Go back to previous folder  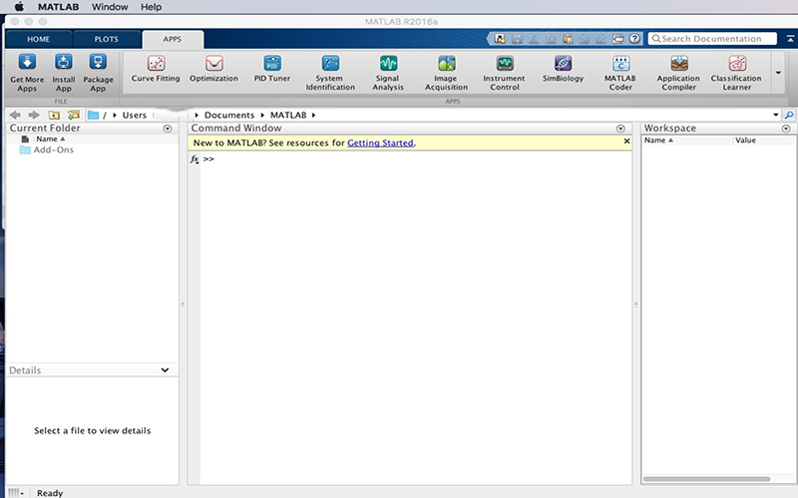tap(15, 115)
